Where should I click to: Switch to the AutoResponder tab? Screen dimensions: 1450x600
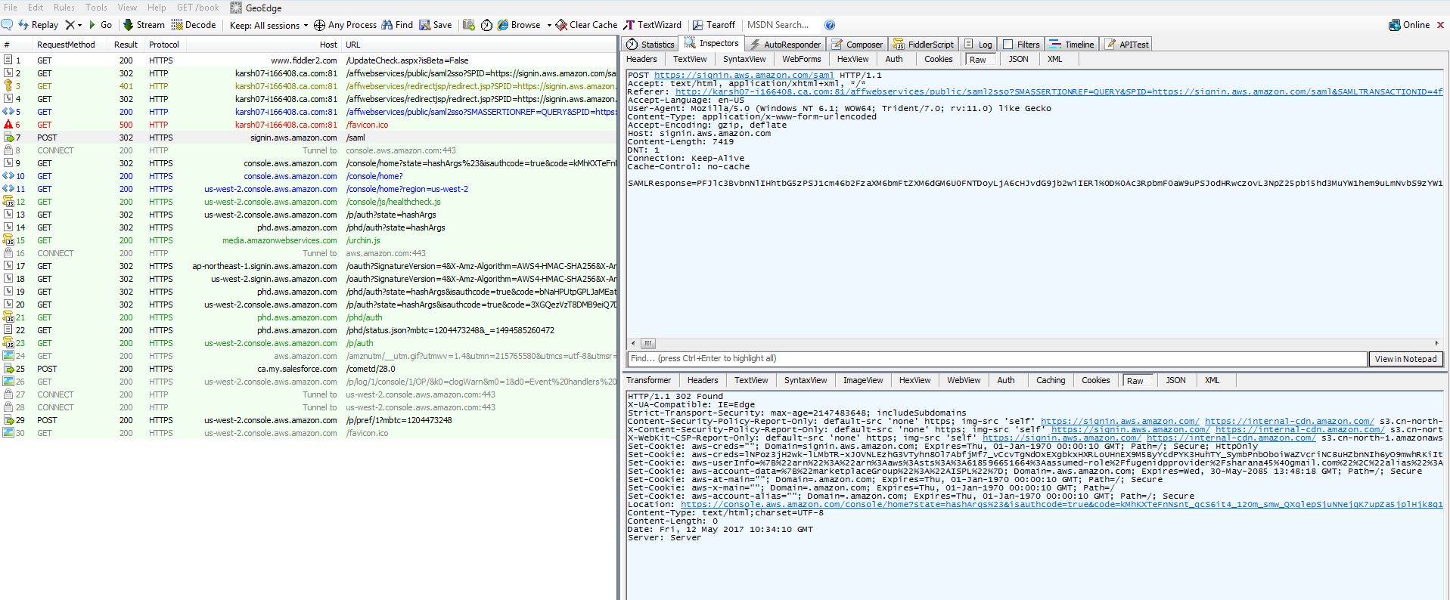pos(784,45)
